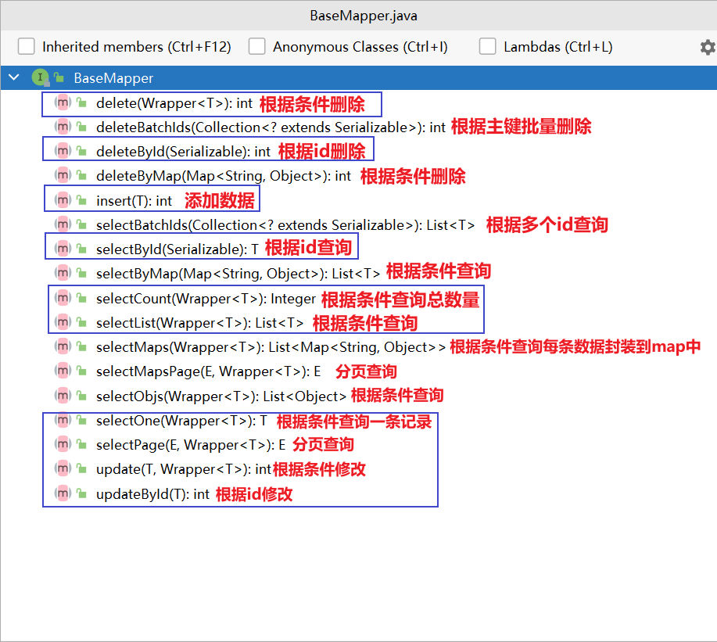The image size is (717, 642).
Task: Click the method icon beside selectBatchIds
Action: point(63,224)
